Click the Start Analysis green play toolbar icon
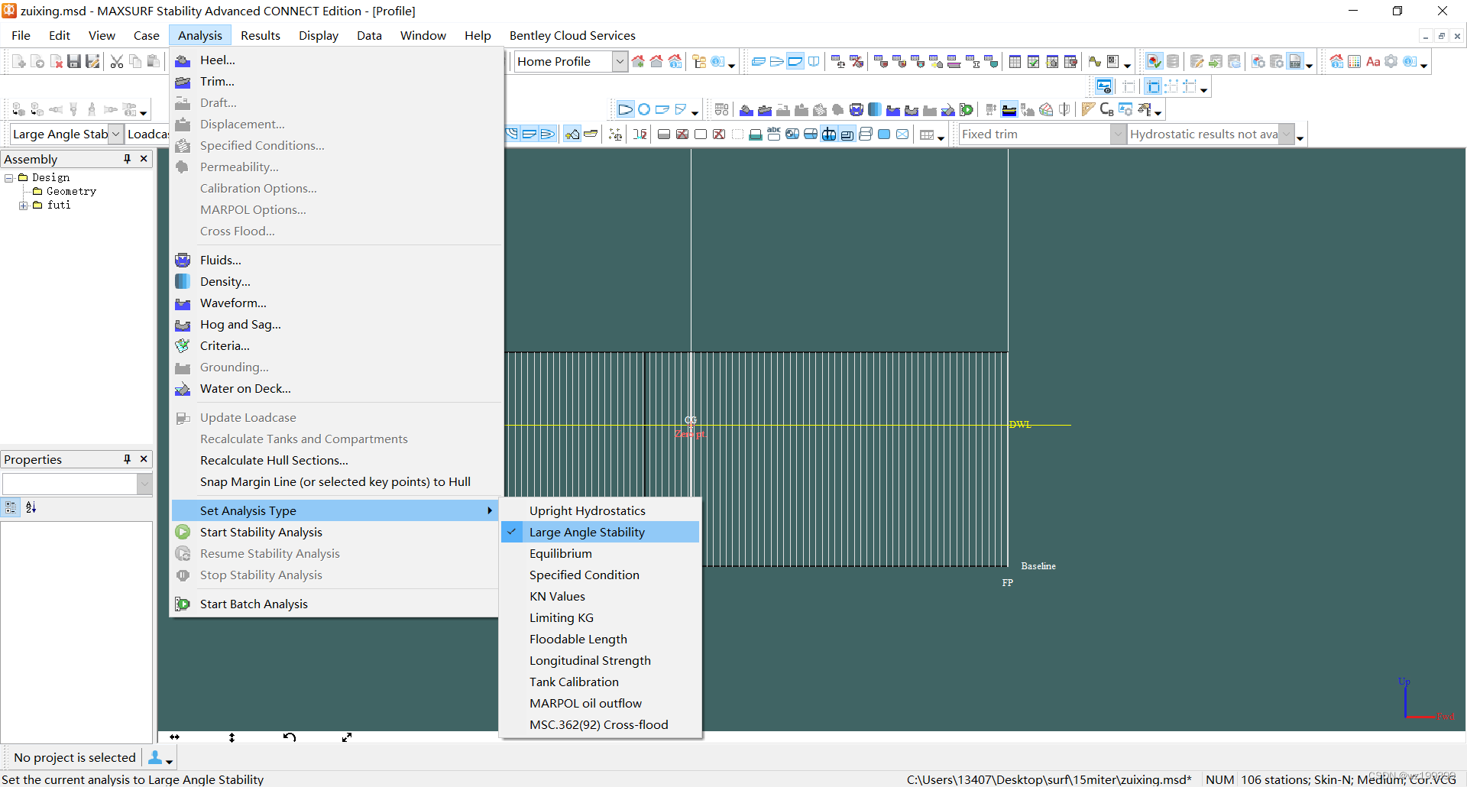 pos(967,110)
